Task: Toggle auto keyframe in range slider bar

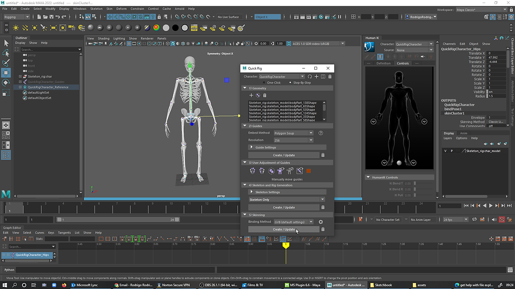Action: [x=502, y=219]
